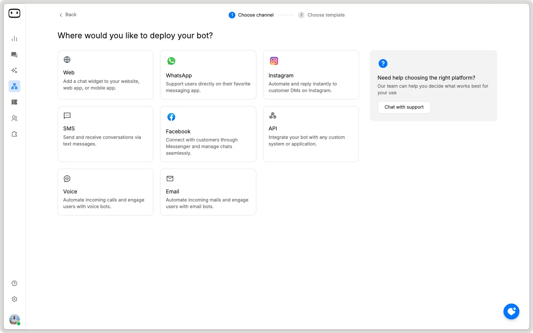Choose the API channel title
Screen dimensions: 533x333
click(273, 129)
